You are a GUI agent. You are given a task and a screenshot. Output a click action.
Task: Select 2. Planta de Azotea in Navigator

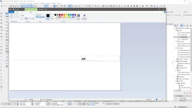tap(184, 33)
